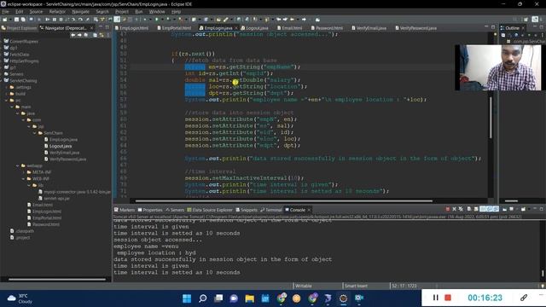Collapse the lib folder under WEB-INF

pos(29,185)
